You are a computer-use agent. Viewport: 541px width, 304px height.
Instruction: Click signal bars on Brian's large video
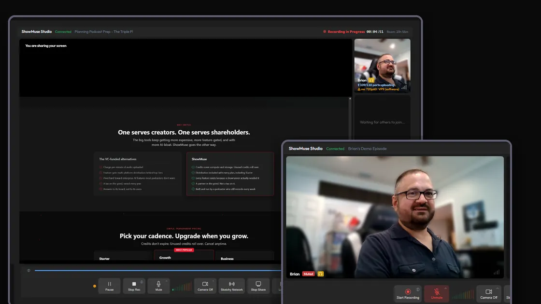497,272
